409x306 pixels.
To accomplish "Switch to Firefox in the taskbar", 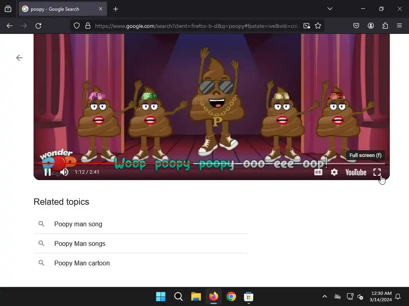I will [x=214, y=296].
